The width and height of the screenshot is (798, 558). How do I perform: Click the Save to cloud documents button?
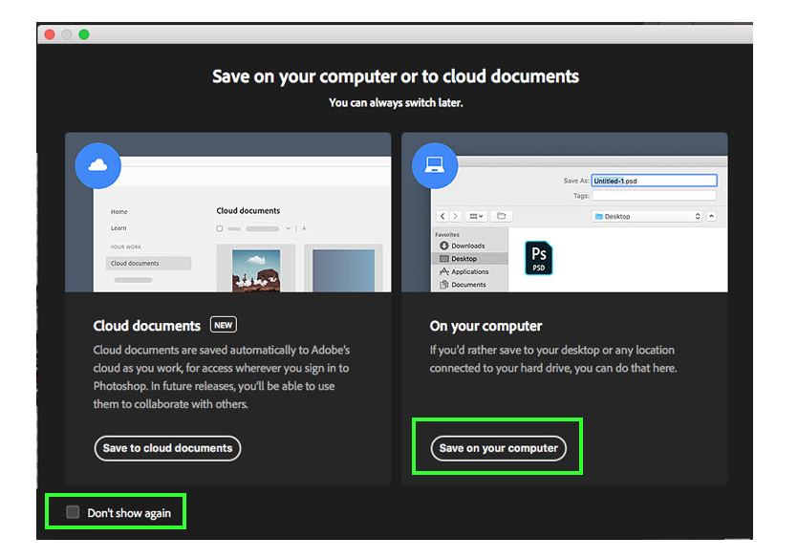click(167, 448)
